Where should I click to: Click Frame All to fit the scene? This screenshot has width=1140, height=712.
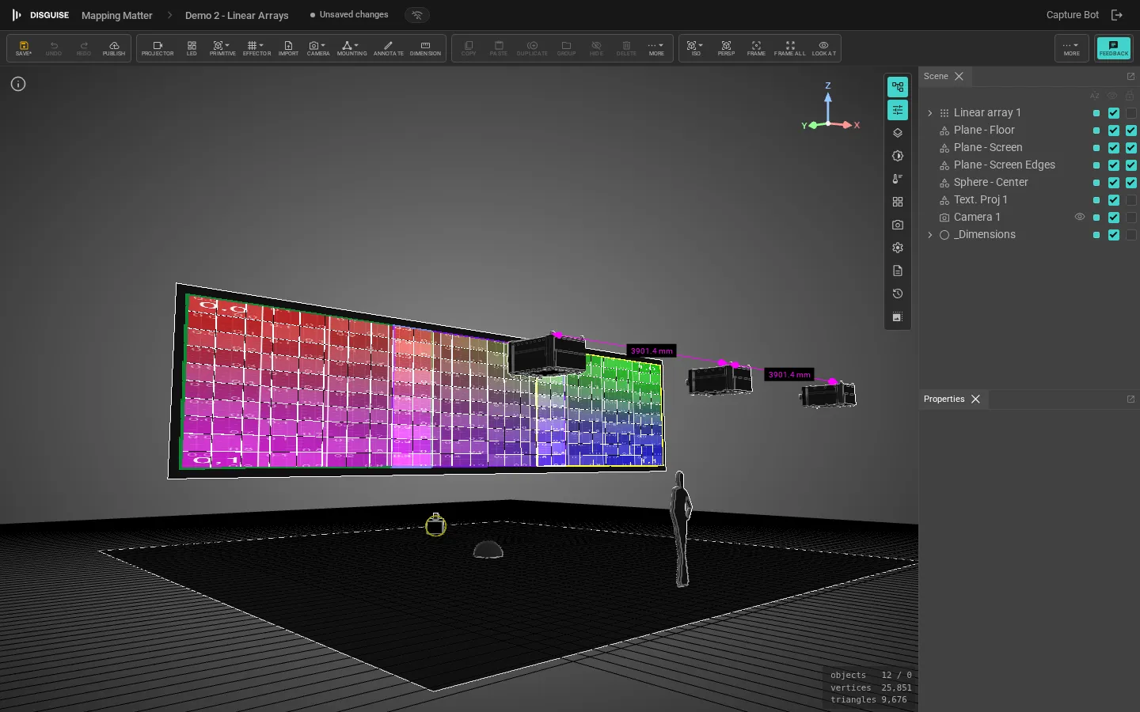(789, 48)
